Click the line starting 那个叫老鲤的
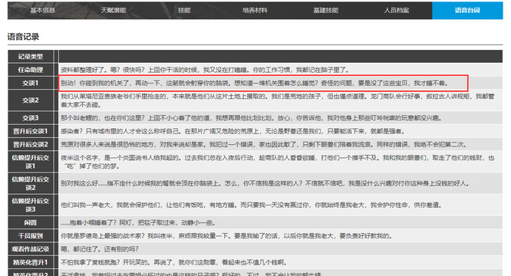511x276 pixels. coord(251,118)
